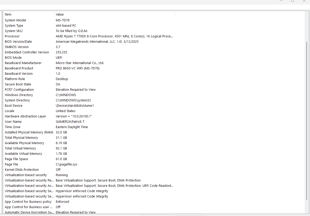The width and height of the screenshot is (310, 216).
Task: Select the Processor row
Action: click(89, 36)
